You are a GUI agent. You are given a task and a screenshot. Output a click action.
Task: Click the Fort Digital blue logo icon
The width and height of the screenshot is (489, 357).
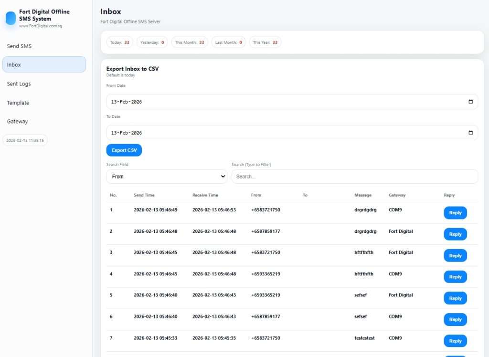[11, 18]
